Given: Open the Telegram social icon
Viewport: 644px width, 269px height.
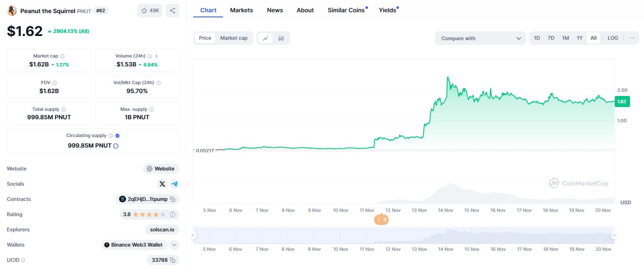Looking at the screenshot, I should [x=174, y=184].
